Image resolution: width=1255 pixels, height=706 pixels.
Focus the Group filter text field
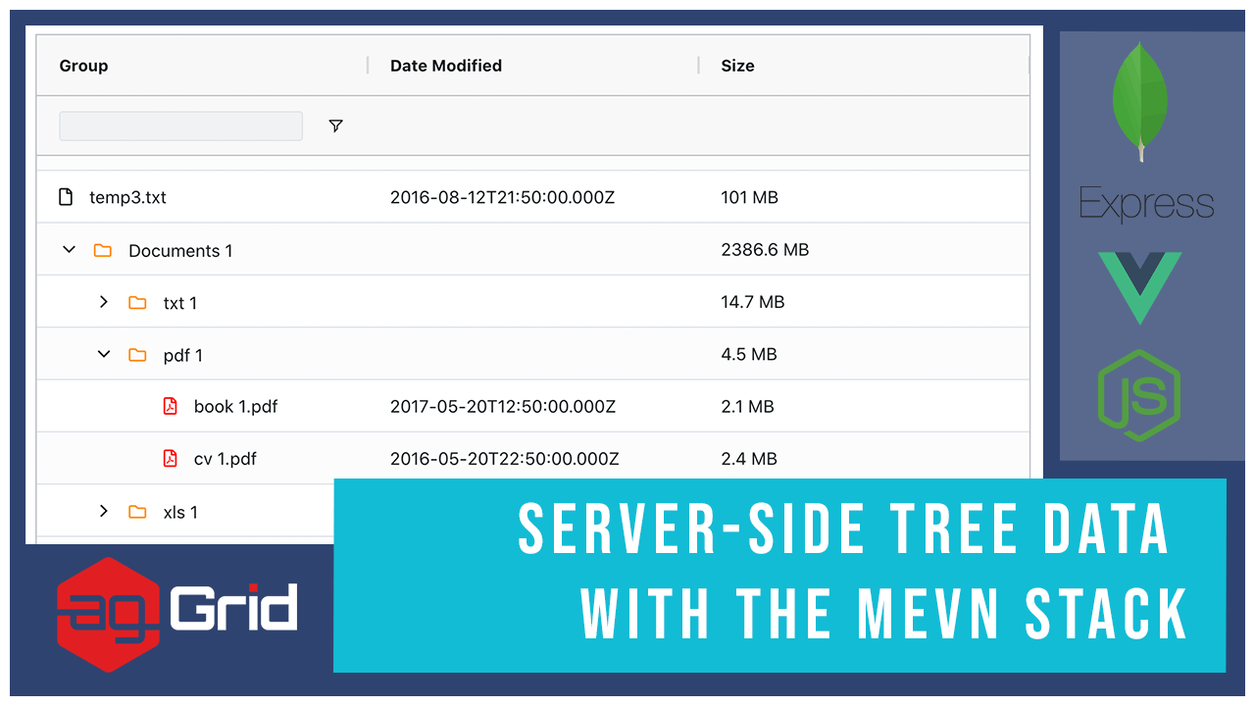pyautogui.click(x=180, y=126)
